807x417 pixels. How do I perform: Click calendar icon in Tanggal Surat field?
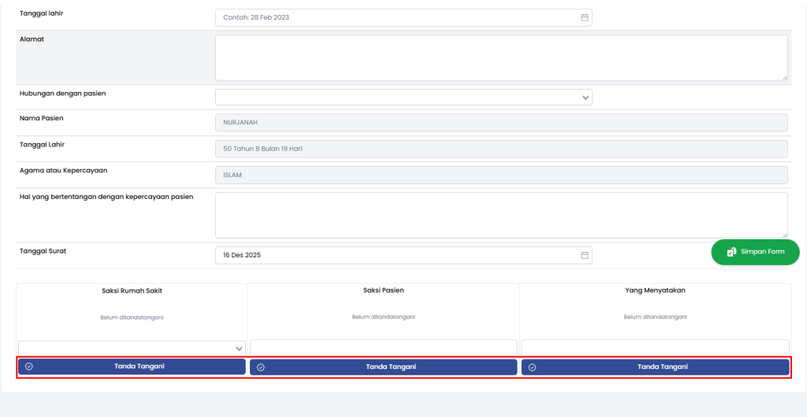click(585, 255)
